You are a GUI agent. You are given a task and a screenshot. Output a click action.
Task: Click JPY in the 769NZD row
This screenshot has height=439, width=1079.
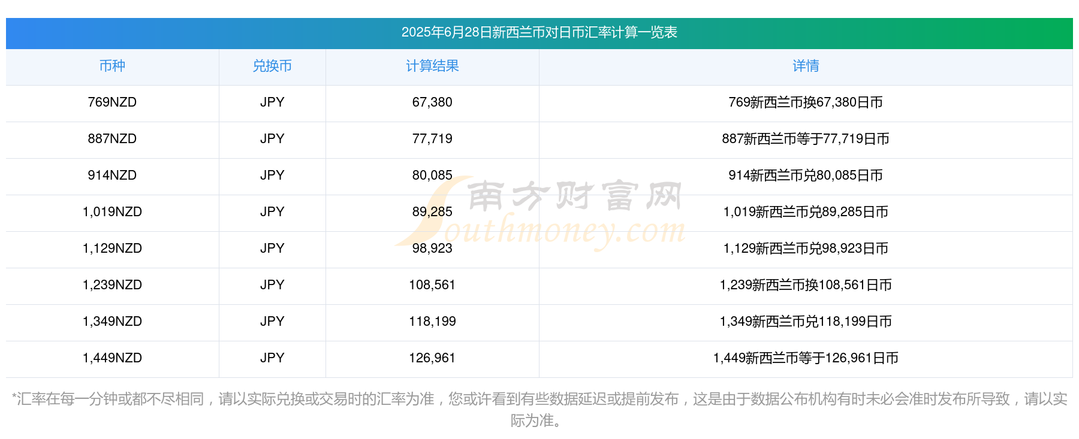point(272,102)
